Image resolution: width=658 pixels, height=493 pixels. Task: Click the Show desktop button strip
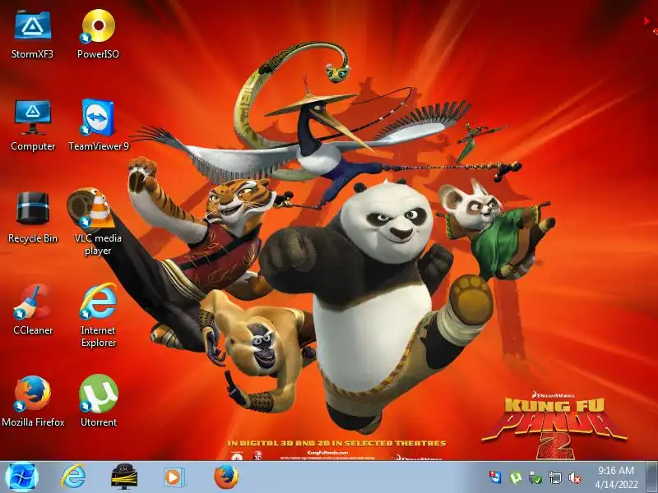coord(652,477)
